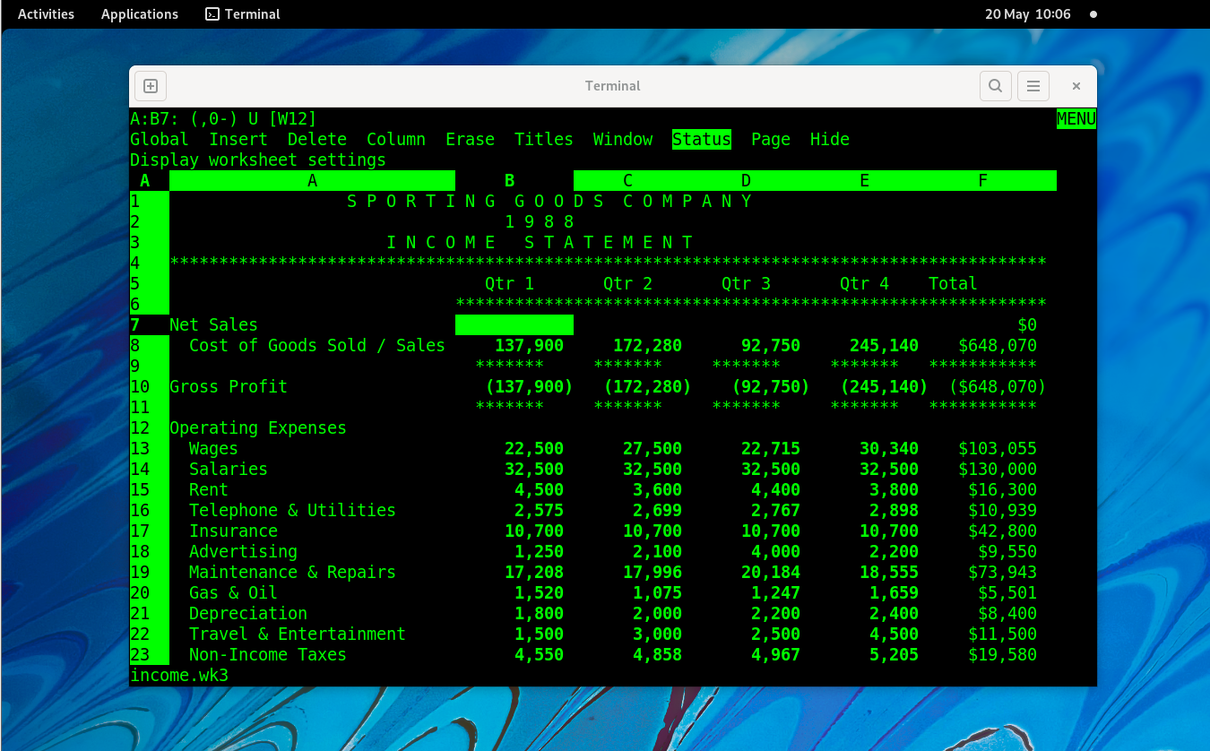Select the Hide menu option
Viewport: 1210px width, 751px height.
point(829,139)
